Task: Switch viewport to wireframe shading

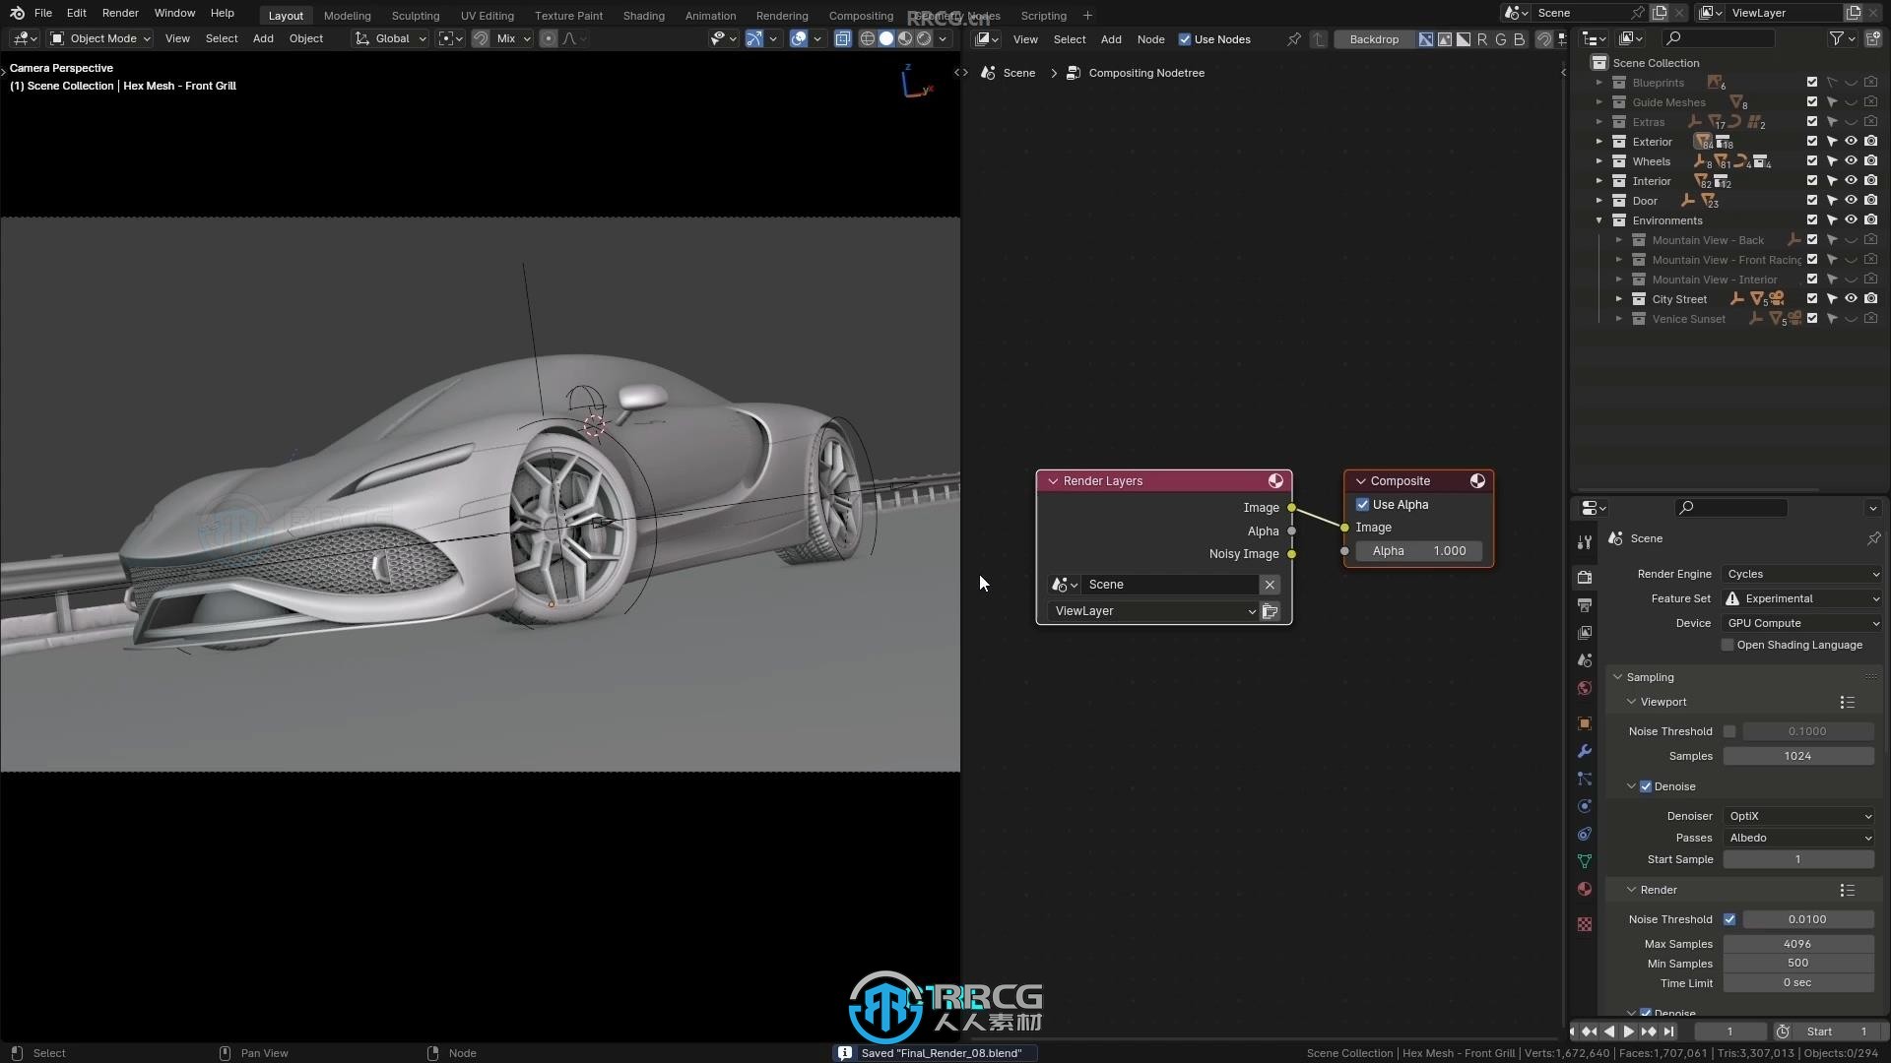Action: click(x=868, y=38)
